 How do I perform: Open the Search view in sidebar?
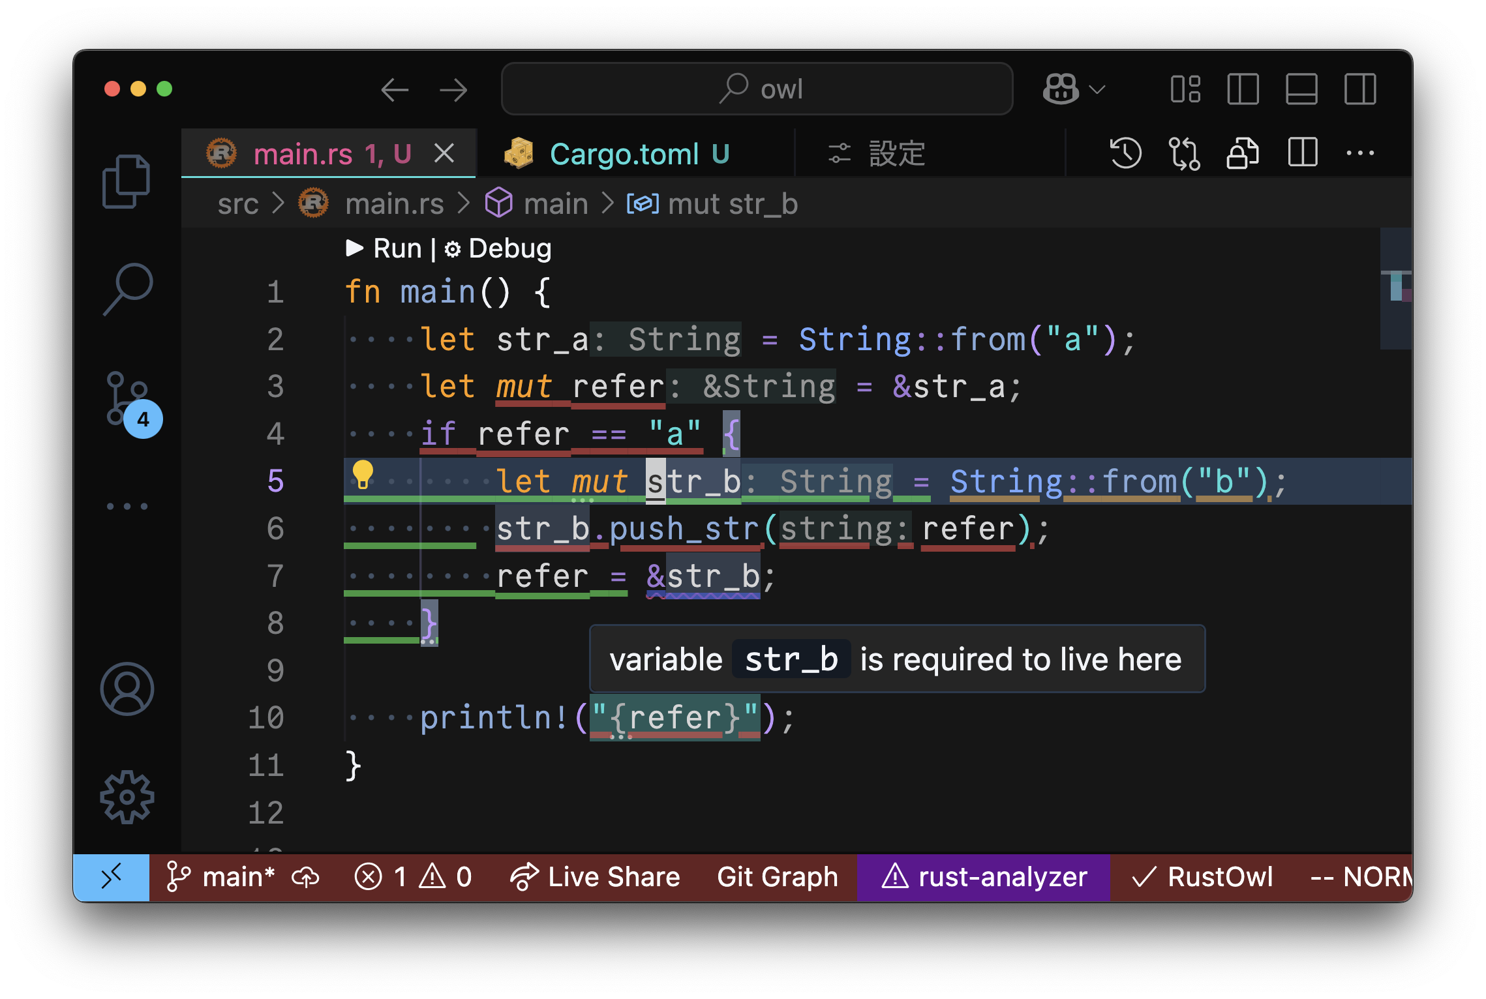pyautogui.click(x=127, y=289)
